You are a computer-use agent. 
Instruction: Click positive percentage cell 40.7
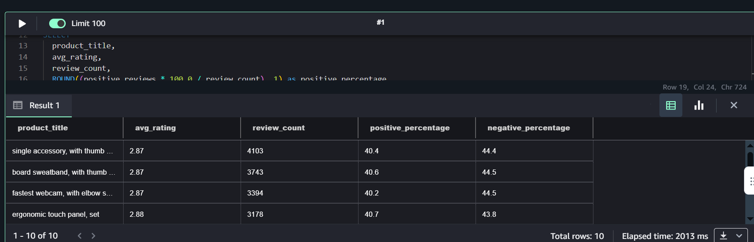click(x=417, y=214)
